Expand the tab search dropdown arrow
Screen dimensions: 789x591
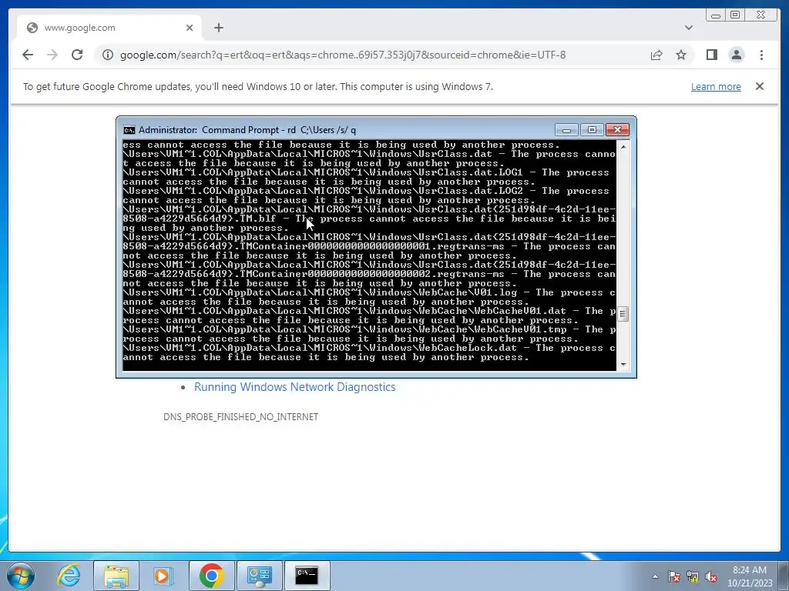pos(688,28)
